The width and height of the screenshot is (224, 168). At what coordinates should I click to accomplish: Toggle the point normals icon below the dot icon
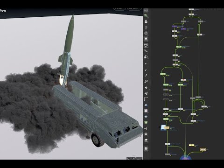(x=146, y=70)
